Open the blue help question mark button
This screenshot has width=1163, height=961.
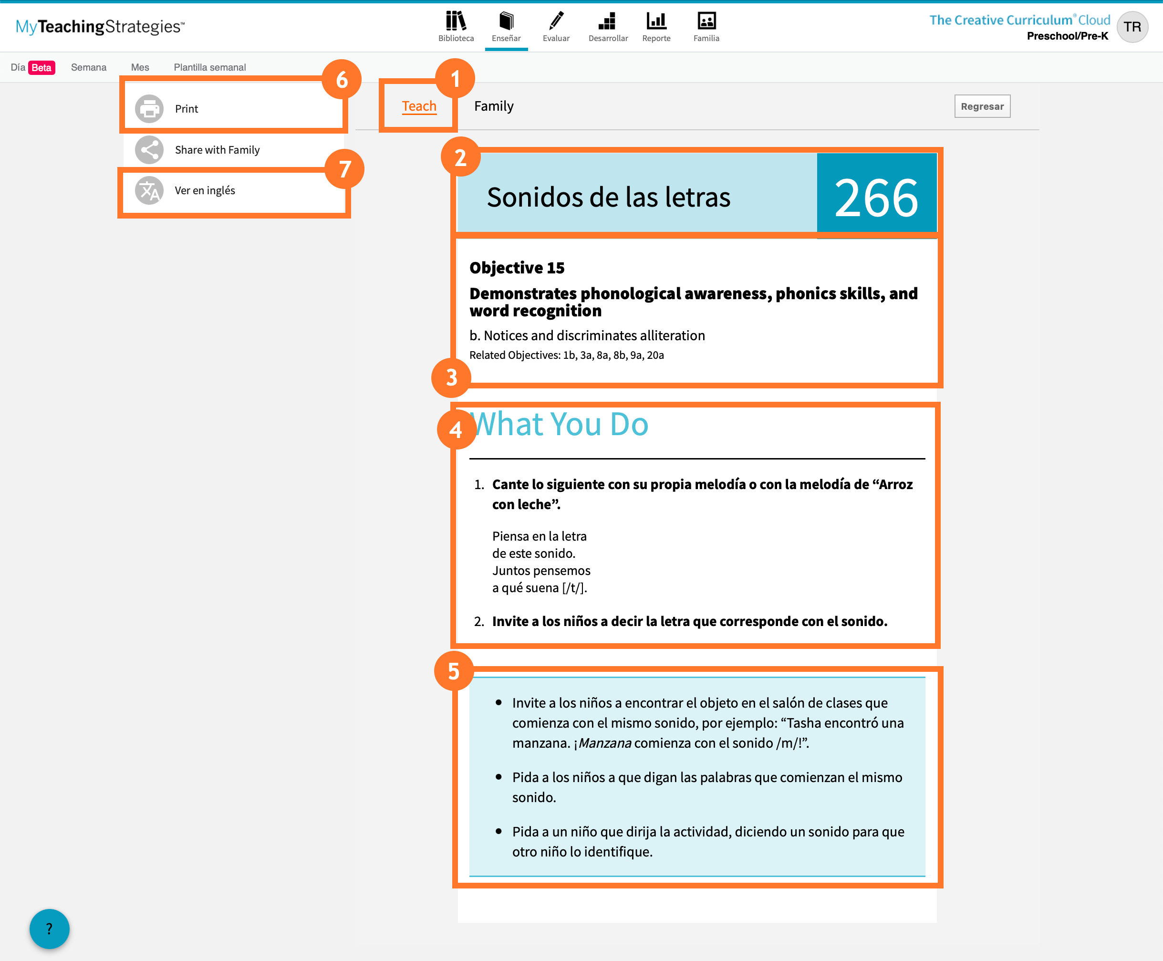49,929
